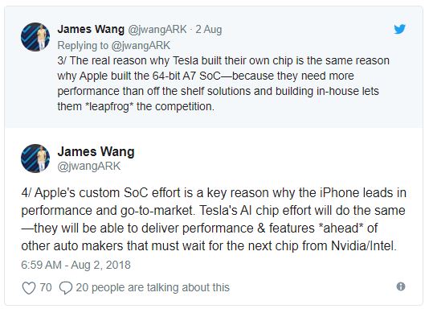
Task: Click @jwangARK handle under main tweet name
Action: click(x=89, y=166)
